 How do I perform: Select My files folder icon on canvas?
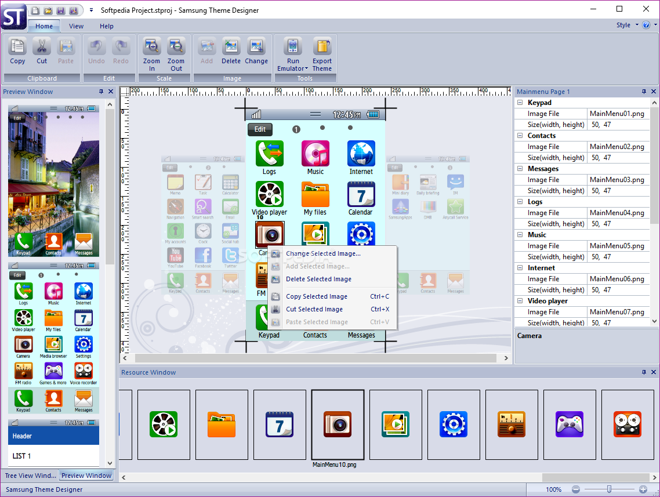click(316, 194)
